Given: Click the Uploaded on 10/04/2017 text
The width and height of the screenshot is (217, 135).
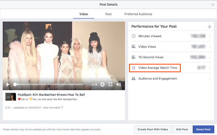Looking at the screenshot, I should 27,108.
